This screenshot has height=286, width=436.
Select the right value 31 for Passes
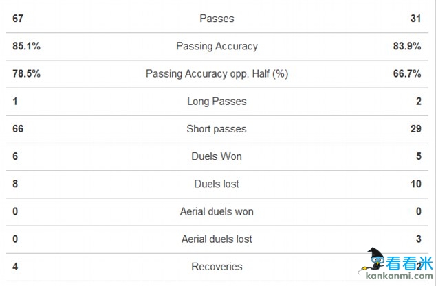417,19
